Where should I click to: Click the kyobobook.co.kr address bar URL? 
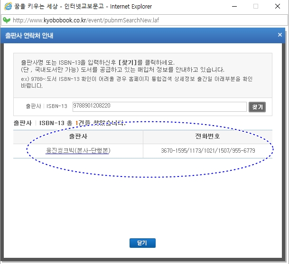(x=86, y=20)
